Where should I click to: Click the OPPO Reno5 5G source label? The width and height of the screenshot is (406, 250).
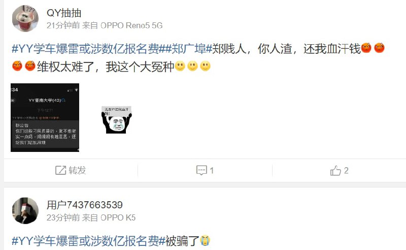[131, 25]
